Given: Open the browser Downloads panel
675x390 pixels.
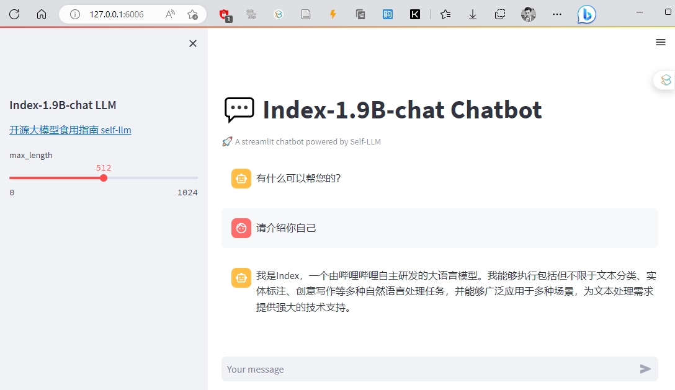Looking at the screenshot, I should click(473, 14).
